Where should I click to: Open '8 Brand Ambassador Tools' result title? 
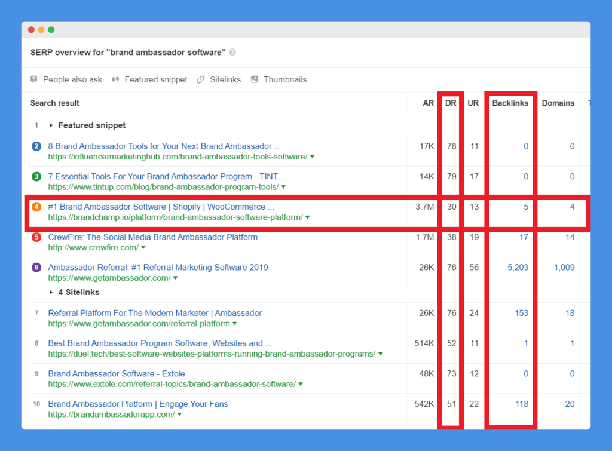164,146
